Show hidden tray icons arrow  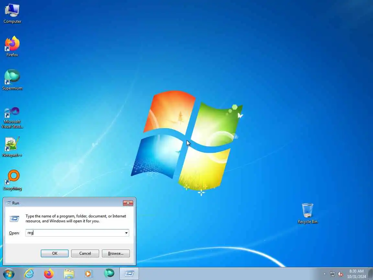pos(324,274)
